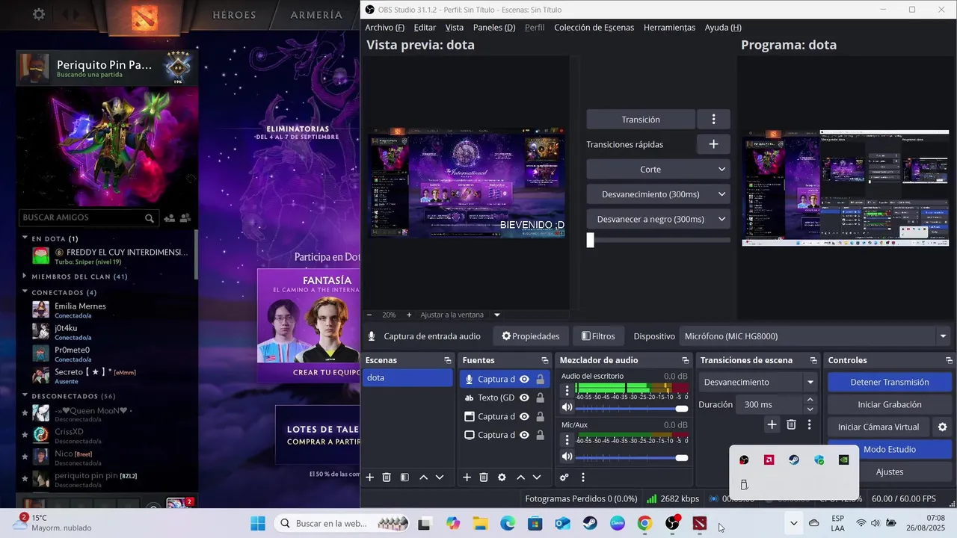Open Filtros of selected source
Viewport: 957px width, 538px height.
pyautogui.click(x=598, y=336)
